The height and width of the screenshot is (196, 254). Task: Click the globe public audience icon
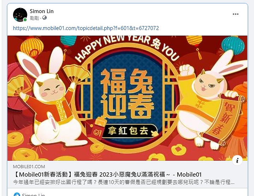click(x=45, y=18)
